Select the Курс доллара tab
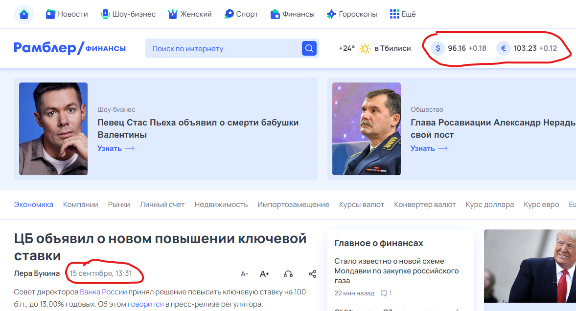The height and width of the screenshot is (311, 576). click(490, 205)
